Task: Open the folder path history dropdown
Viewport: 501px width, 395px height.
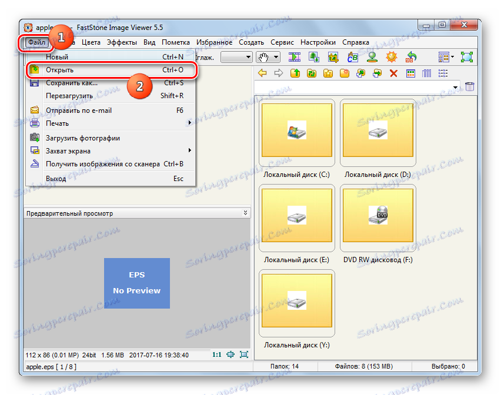Action: point(455,87)
